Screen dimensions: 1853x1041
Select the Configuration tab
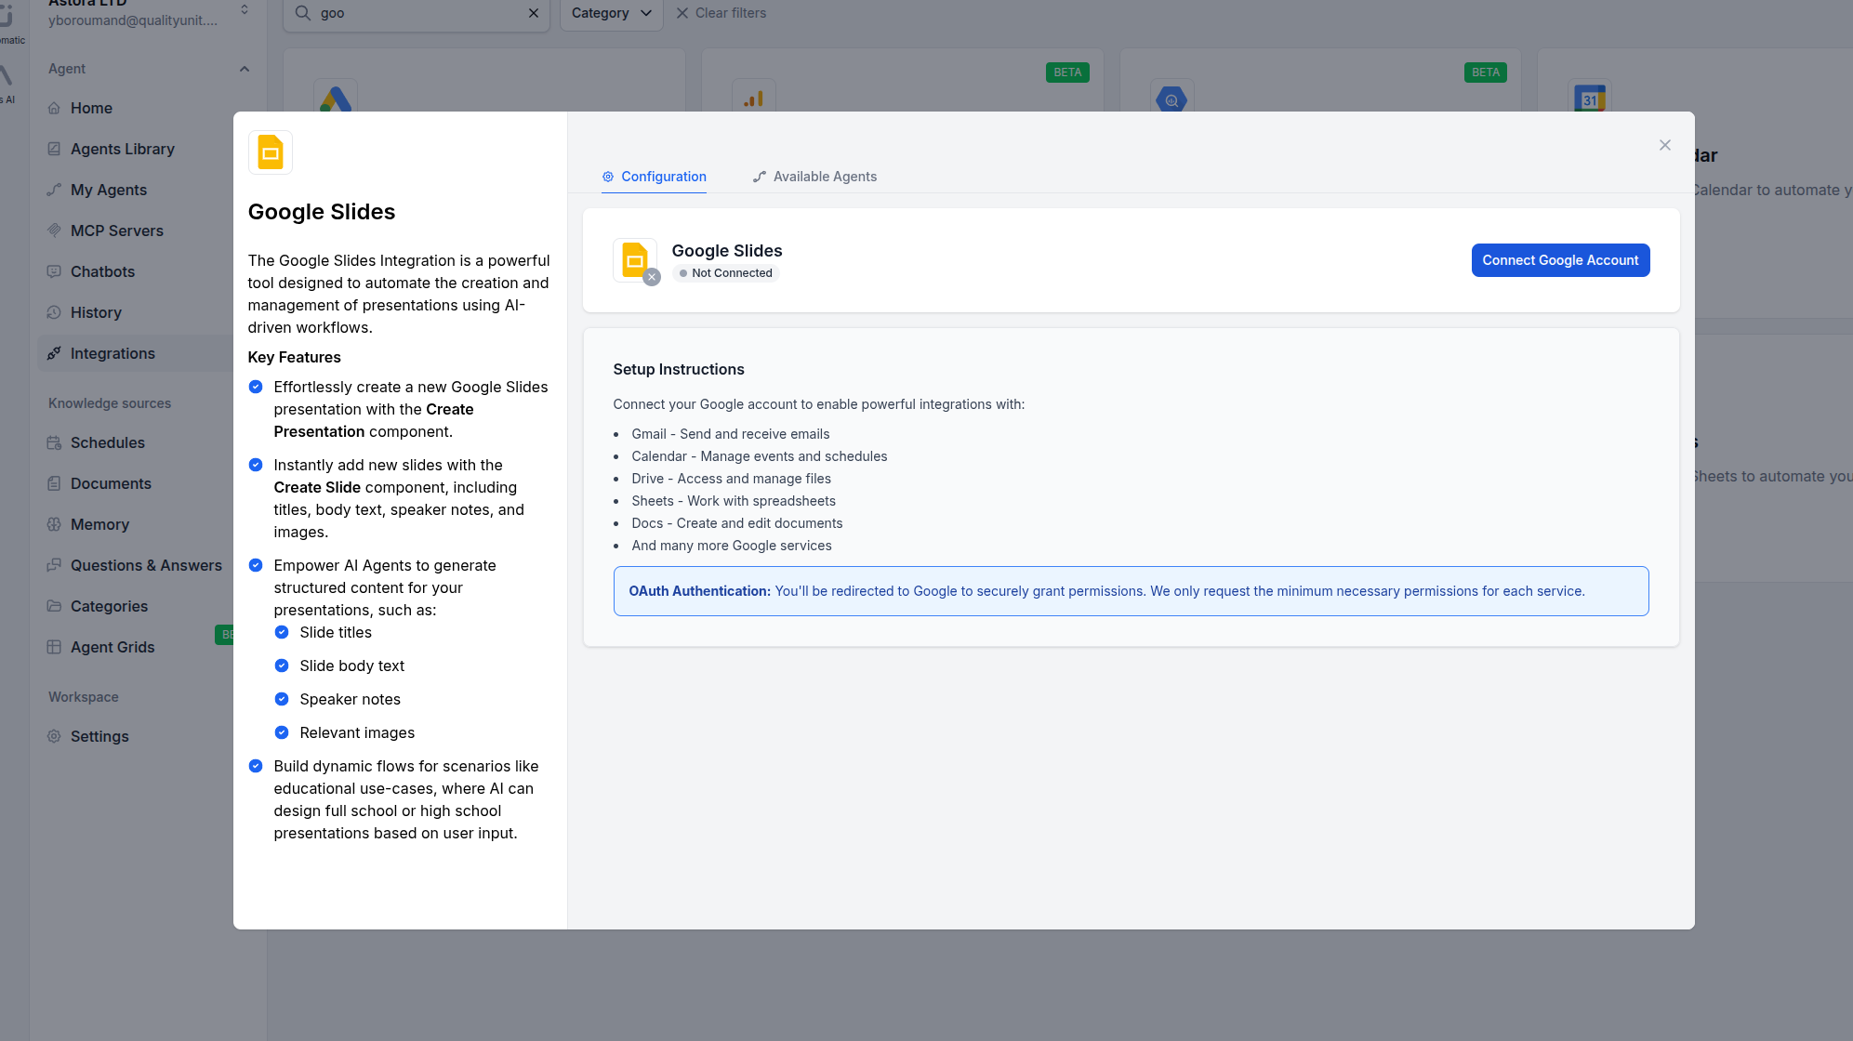click(x=654, y=177)
